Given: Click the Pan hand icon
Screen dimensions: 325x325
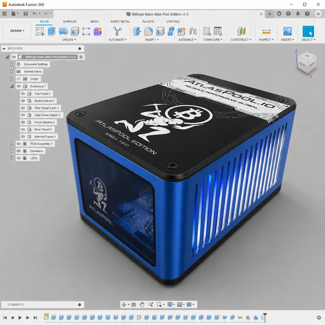Looking at the screenshot, I should [142, 304].
